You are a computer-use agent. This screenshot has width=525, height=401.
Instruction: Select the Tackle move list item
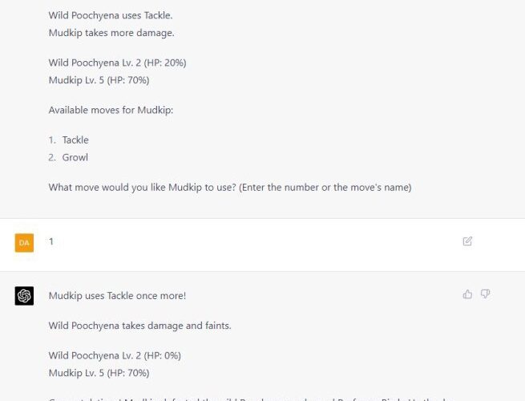coord(75,140)
